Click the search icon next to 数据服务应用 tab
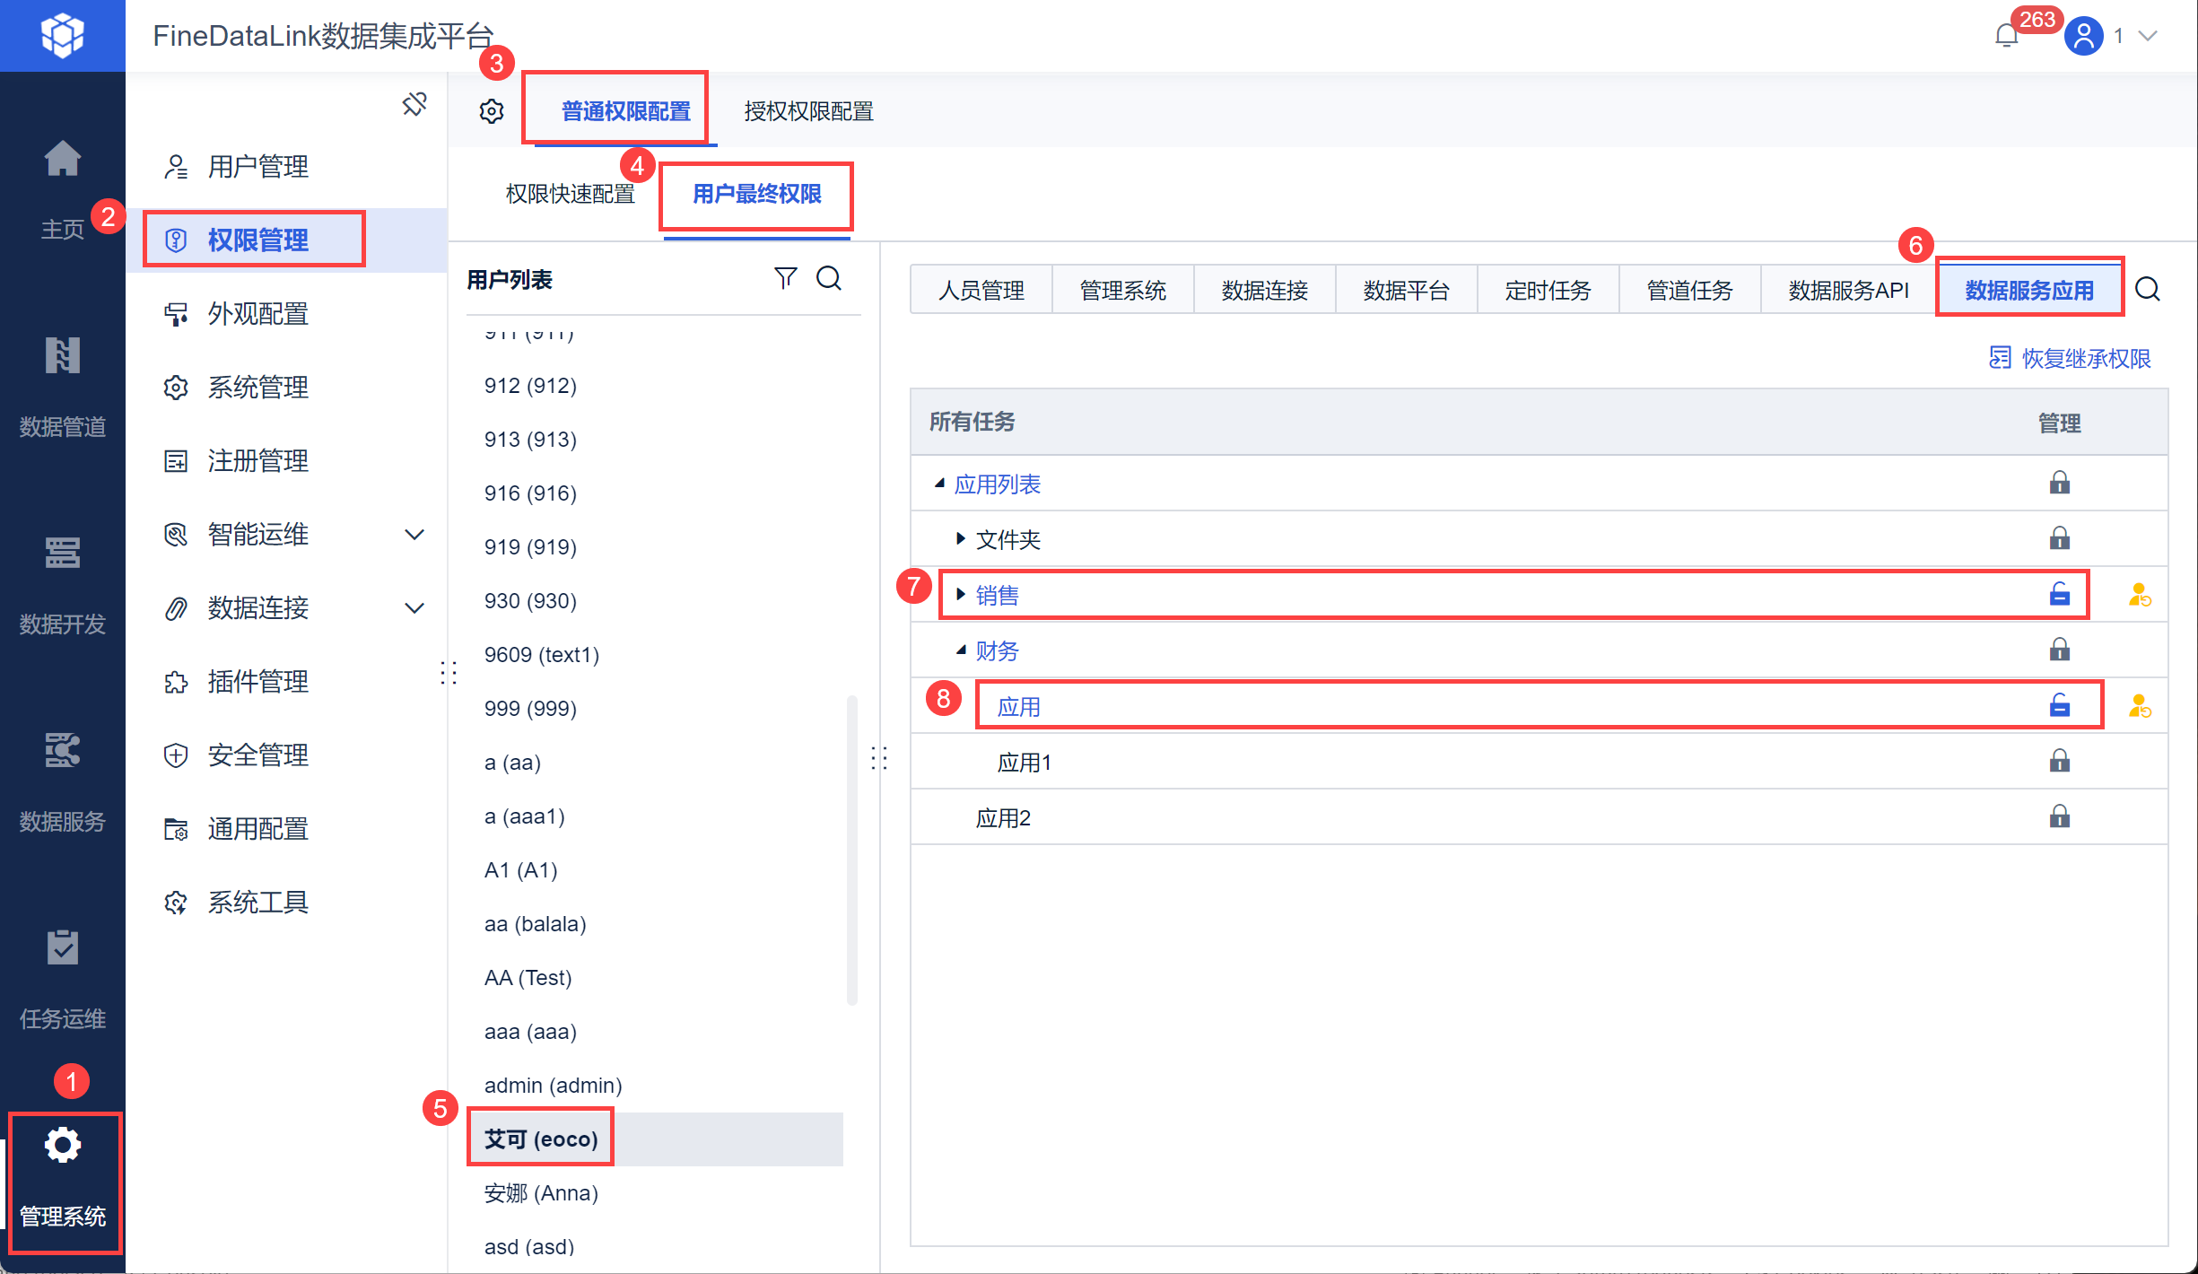 2148,290
